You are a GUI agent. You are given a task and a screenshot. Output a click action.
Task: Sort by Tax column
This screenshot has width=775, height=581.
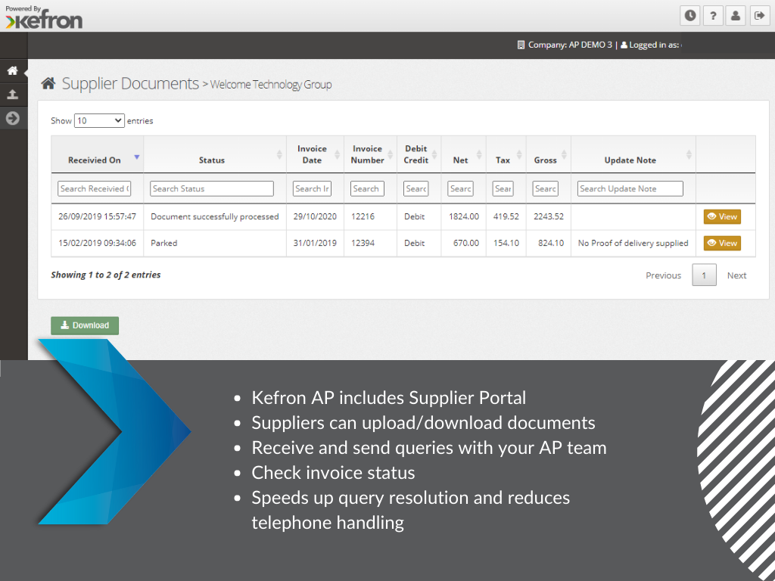click(506, 154)
